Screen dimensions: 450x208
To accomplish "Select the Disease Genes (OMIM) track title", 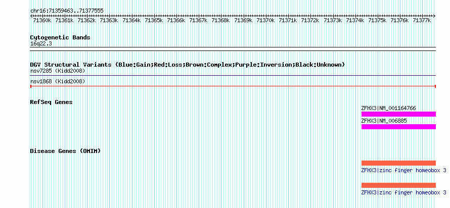I will [x=65, y=151].
